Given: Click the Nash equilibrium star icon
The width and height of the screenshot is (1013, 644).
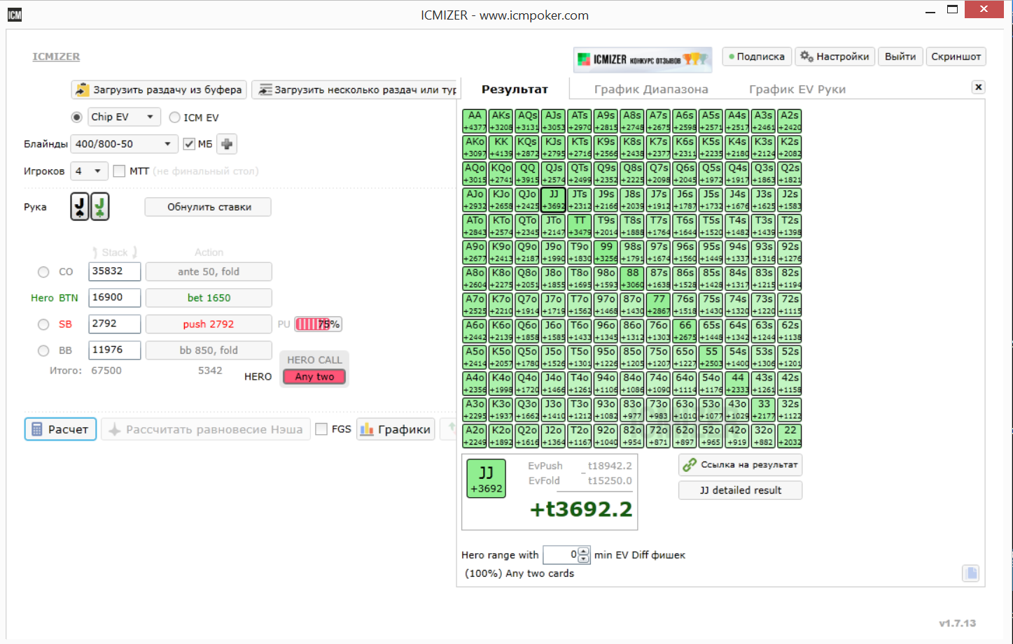Looking at the screenshot, I should 115,429.
